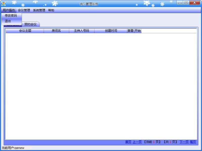This screenshot has height=151, width=202.
Task: Open the 系统管理 menu
Action: click(x=39, y=11)
